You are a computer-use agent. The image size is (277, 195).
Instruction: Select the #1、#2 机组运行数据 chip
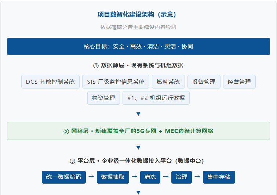156,98
